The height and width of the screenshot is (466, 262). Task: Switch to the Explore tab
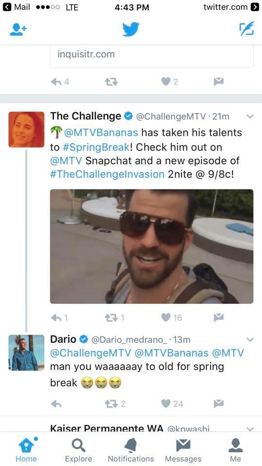click(x=79, y=450)
